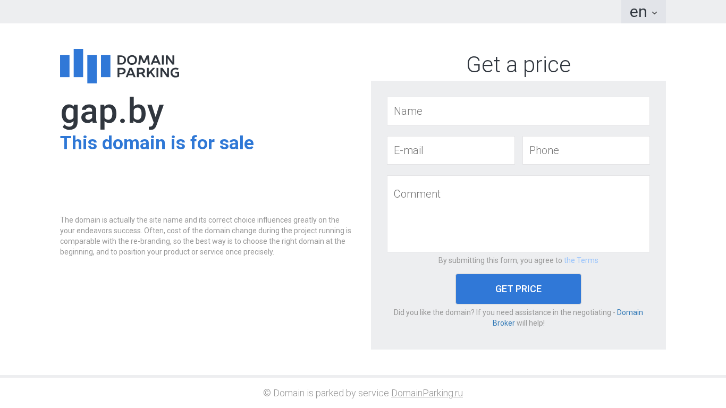The width and height of the screenshot is (726, 408).
Task: Click into the Name field
Action: [518, 111]
